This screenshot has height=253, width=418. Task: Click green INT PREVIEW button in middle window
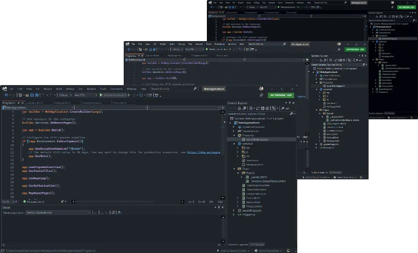pyautogui.click(x=356, y=49)
